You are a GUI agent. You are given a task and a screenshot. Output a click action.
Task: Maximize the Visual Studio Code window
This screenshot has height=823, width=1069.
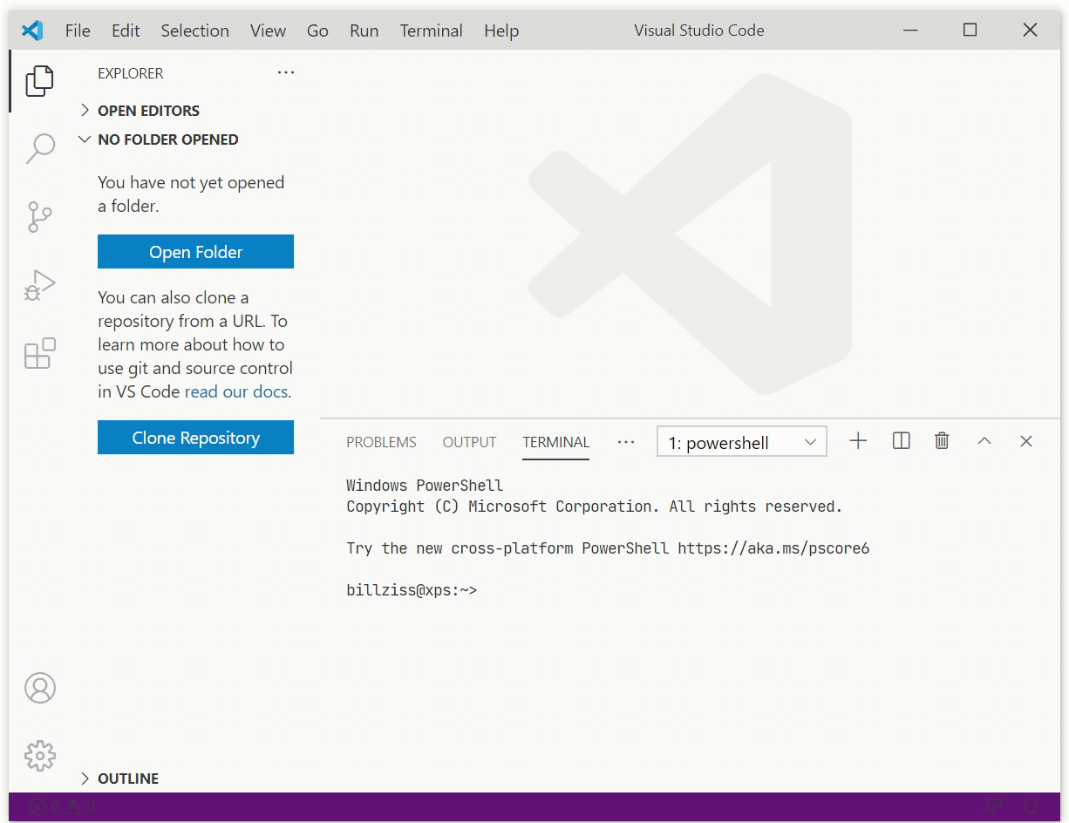pyautogui.click(x=970, y=31)
